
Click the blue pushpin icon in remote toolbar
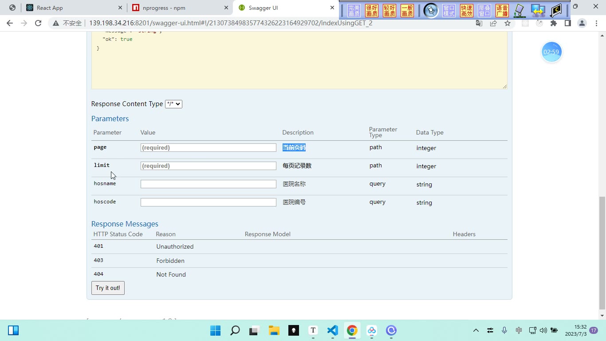click(x=430, y=10)
